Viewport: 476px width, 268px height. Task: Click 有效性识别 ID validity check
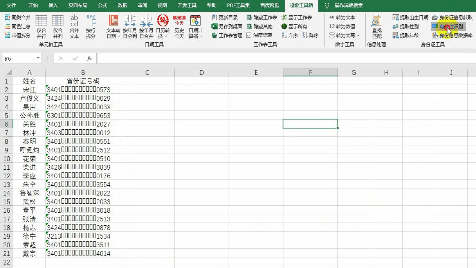pyautogui.click(x=448, y=27)
